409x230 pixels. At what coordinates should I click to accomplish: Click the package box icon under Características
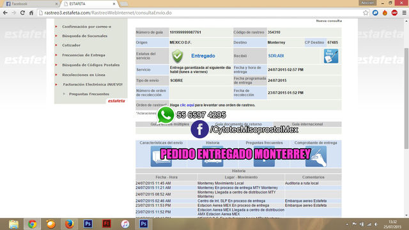[x=161, y=157]
